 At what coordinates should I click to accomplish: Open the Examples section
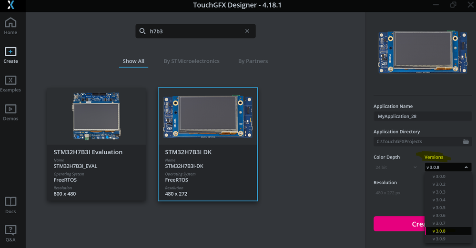10,84
